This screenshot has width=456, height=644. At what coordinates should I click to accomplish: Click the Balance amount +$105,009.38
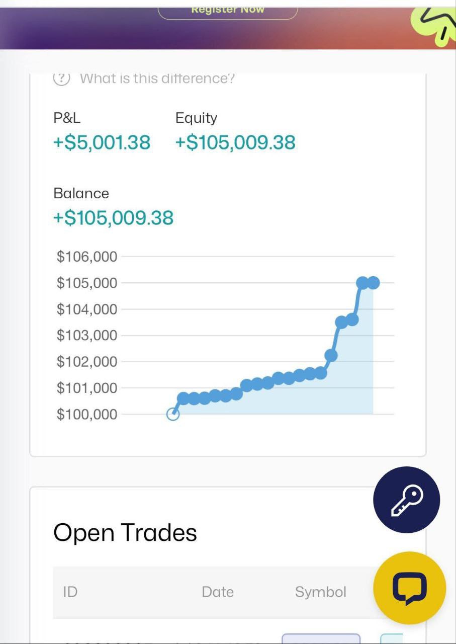tap(113, 218)
